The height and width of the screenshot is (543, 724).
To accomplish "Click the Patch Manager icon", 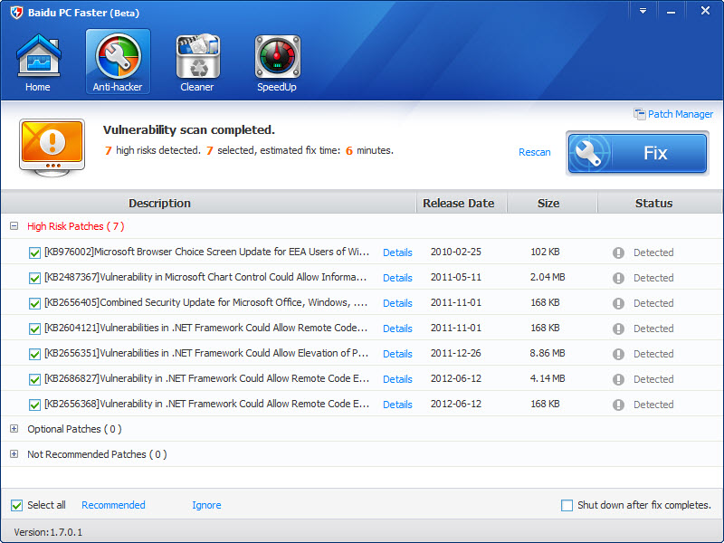I will pyautogui.click(x=640, y=114).
